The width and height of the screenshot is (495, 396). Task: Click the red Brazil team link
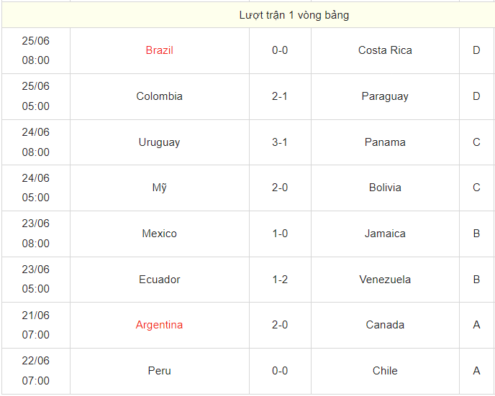pos(159,50)
